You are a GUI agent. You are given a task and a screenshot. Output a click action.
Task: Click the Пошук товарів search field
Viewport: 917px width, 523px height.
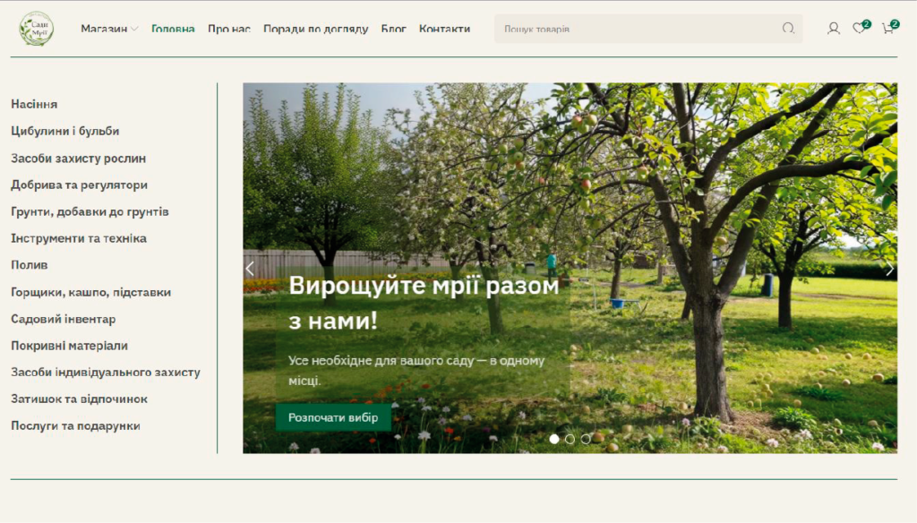(636, 29)
